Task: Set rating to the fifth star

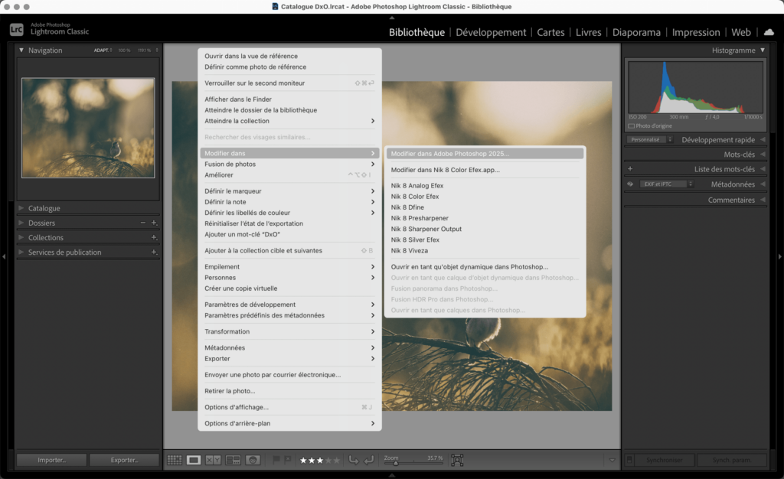Action: tap(337, 460)
